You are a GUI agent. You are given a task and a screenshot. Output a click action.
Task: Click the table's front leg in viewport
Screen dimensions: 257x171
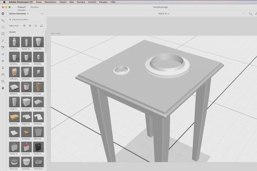pyautogui.click(x=161, y=138)
